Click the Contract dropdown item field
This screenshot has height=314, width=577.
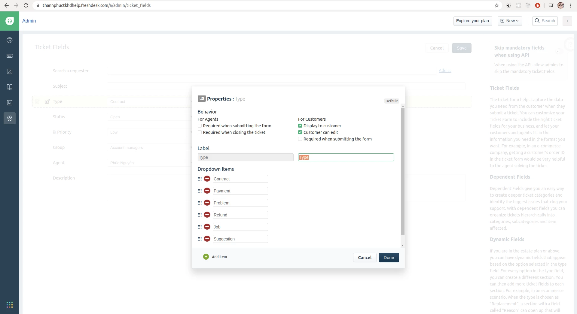(x=240, y=179)
